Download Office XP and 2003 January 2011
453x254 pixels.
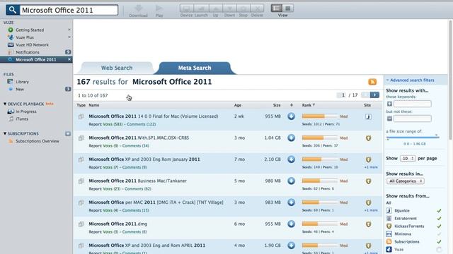(x=291, y=159)
